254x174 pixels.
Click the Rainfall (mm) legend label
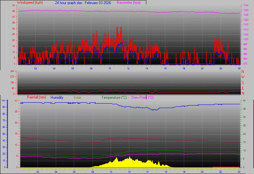[x=36, y=98]
